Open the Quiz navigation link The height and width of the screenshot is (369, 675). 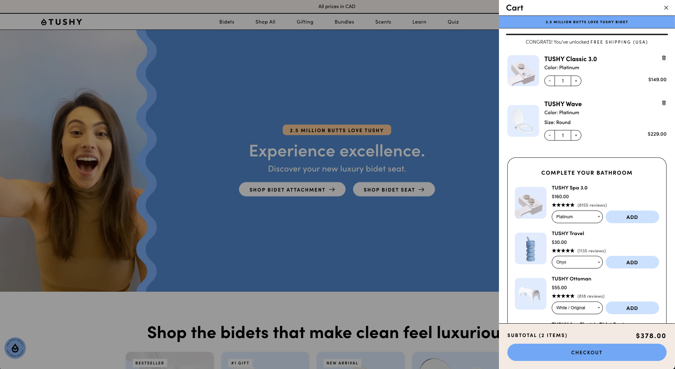click(453, 22)
